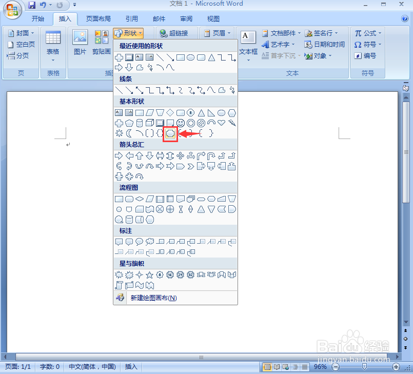Undo the last action
This screenshot has width=413, height=374.
point(43,5)
